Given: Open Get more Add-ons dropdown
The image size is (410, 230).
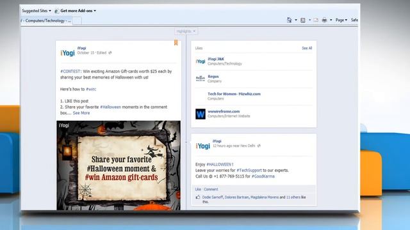Looking at the screenshot, I should 78,11.
